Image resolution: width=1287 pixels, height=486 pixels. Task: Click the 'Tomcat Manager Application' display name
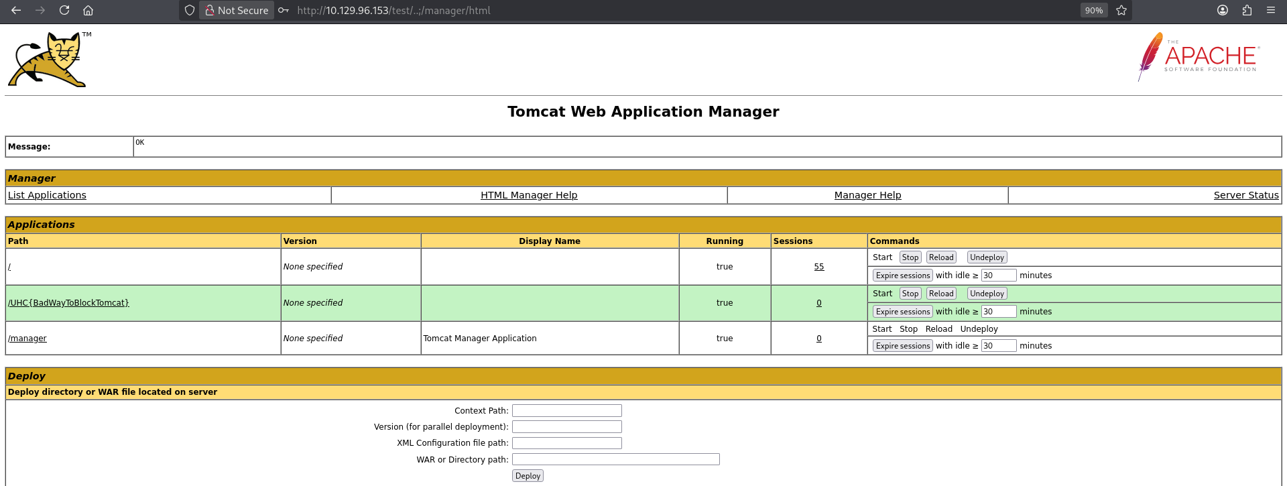tap(480, 339)
